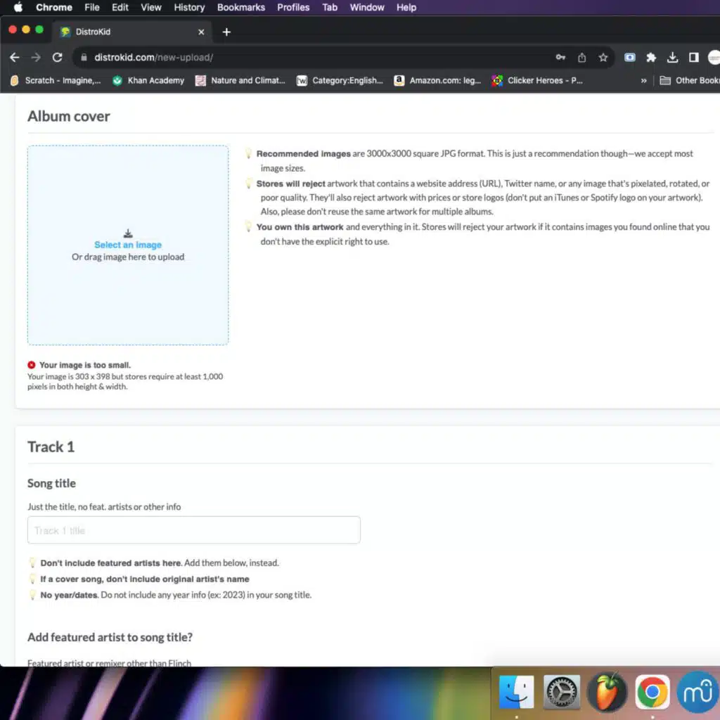Screen dimensions: 720x720
Task: Open the Bookmarks menu in menu bar
Action: tap(241, 8)
